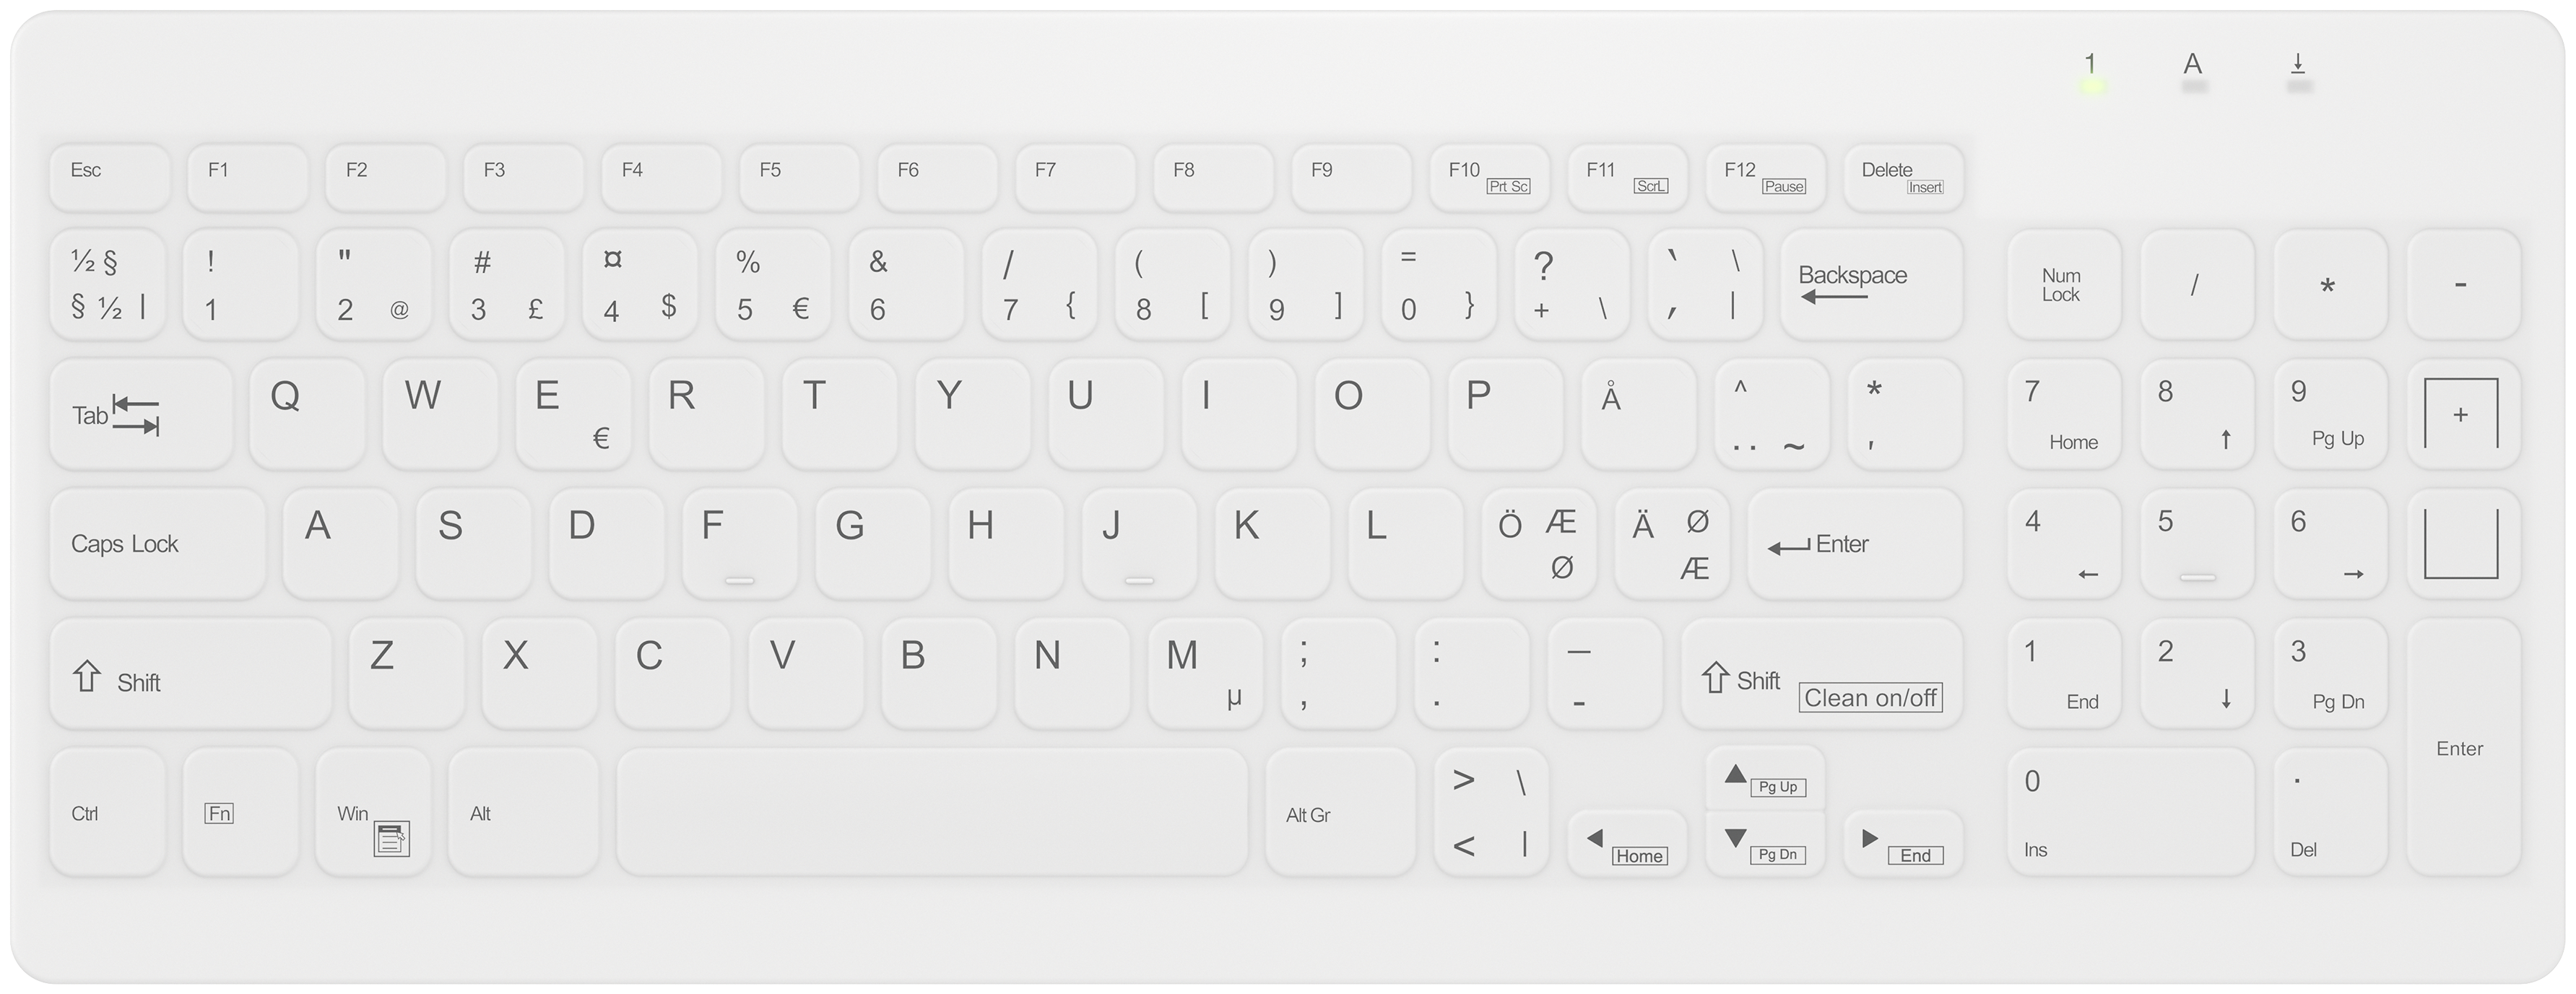The width and height of the screenshot is (2576, 994).
Task: Click the Esc key
Action: [x=109, y=177]
